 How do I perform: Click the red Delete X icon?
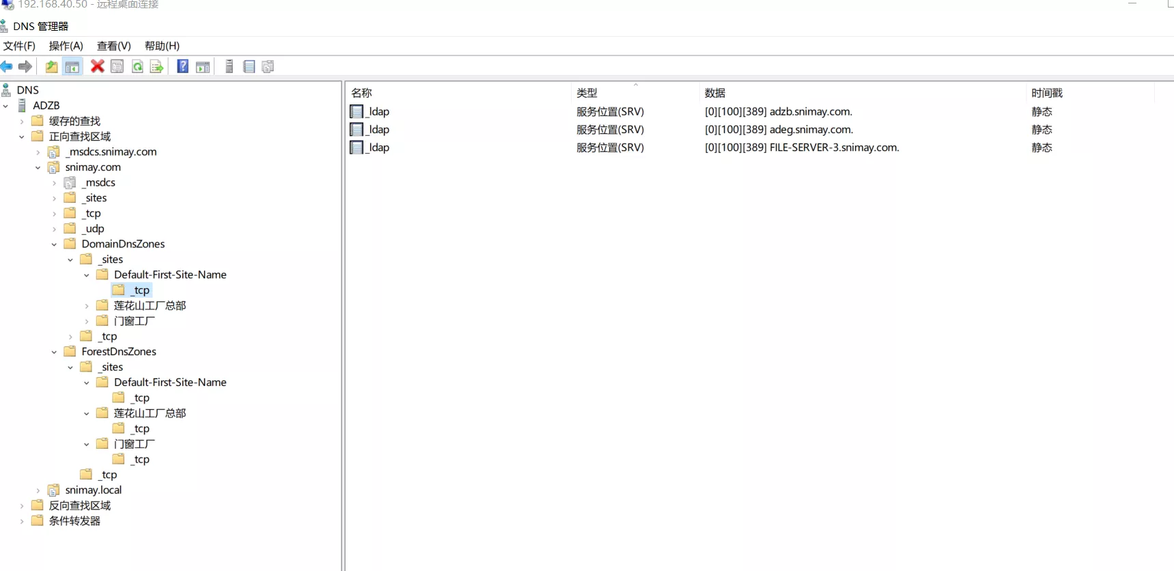(x=98, y=66)
